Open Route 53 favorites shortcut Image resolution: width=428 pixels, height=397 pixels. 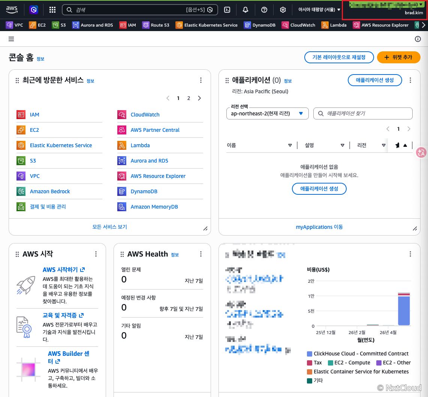[156, 25]
